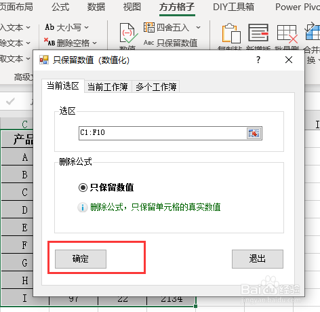Expand the 删除空格 dropdown

[x=95, y=43]
